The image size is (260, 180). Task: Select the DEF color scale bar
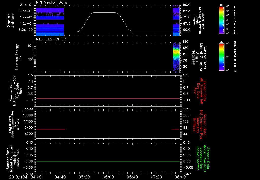(222, 57)
